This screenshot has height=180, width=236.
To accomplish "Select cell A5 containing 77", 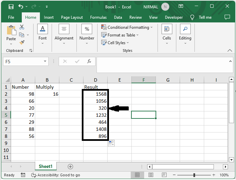I will [23, 115].
